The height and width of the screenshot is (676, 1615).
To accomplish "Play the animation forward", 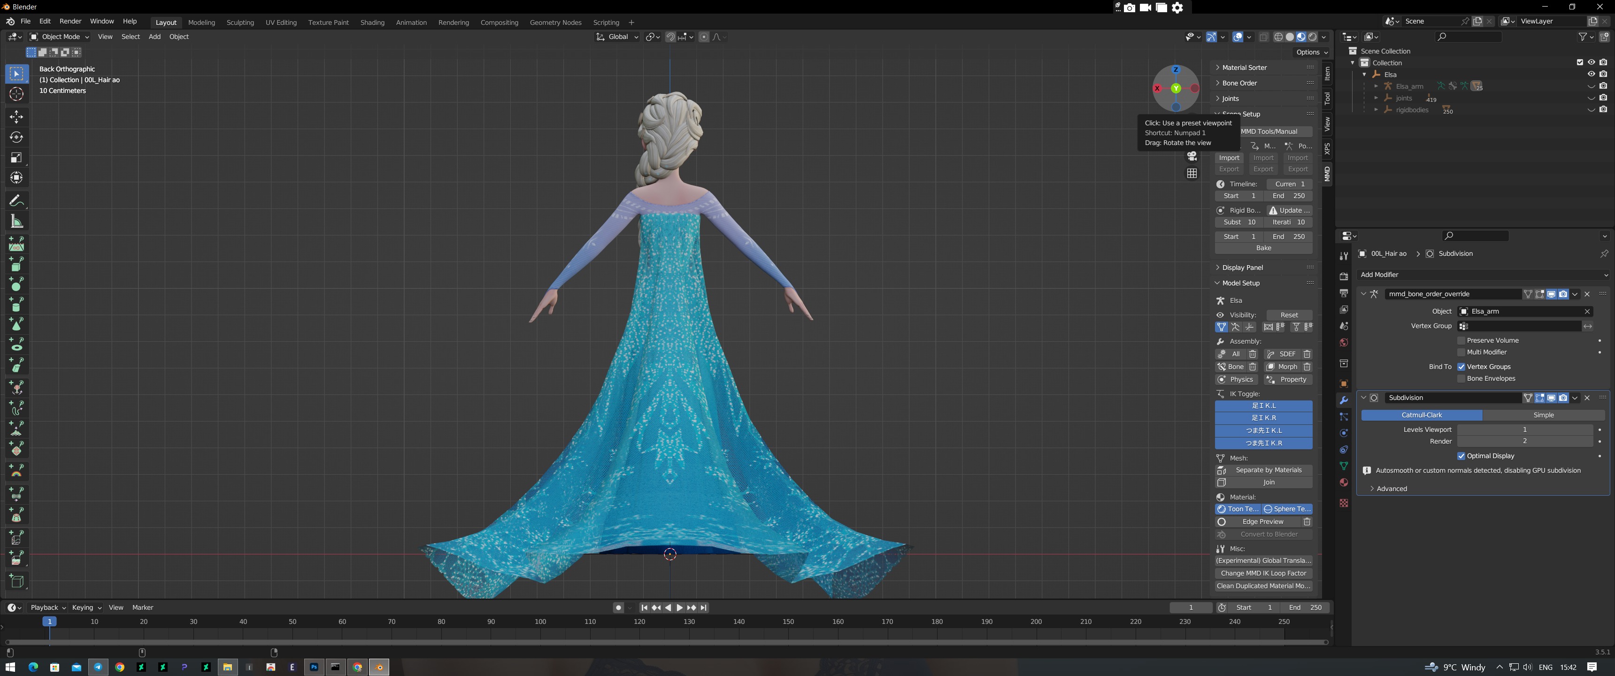I will click(x=680, y=607).
